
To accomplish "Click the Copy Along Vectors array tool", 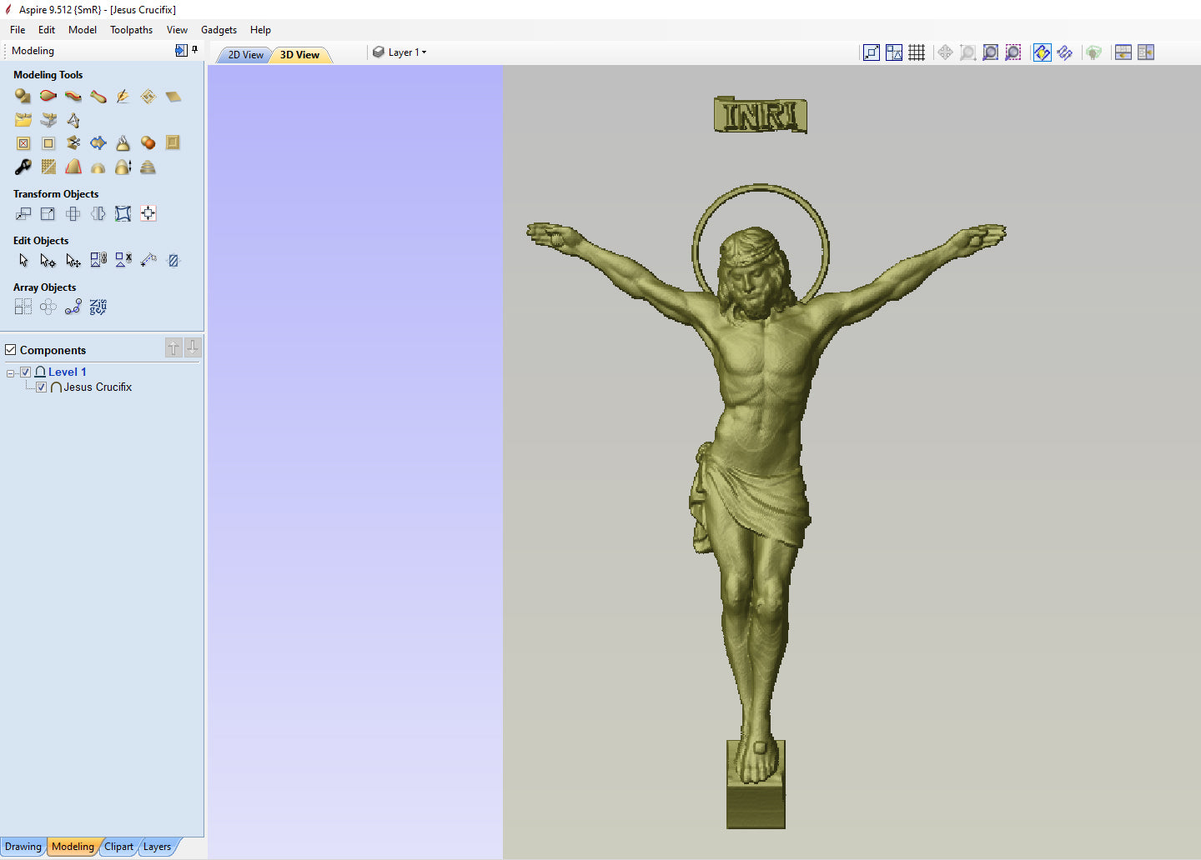I will point(73,307).
